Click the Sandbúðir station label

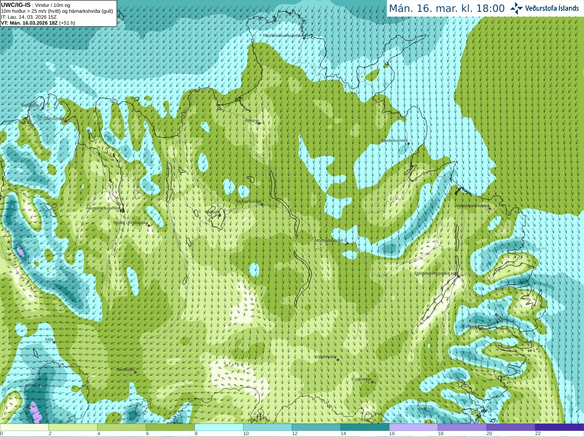click(x=125, y=369)
